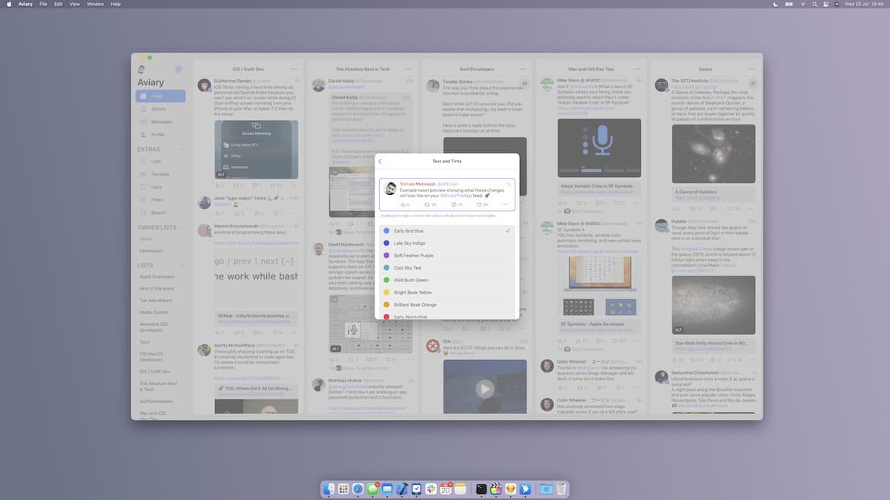The height and width of the screenshot is (500, 890).
Task: Click account avatar at sidebar top
Action: pos(142,69)
